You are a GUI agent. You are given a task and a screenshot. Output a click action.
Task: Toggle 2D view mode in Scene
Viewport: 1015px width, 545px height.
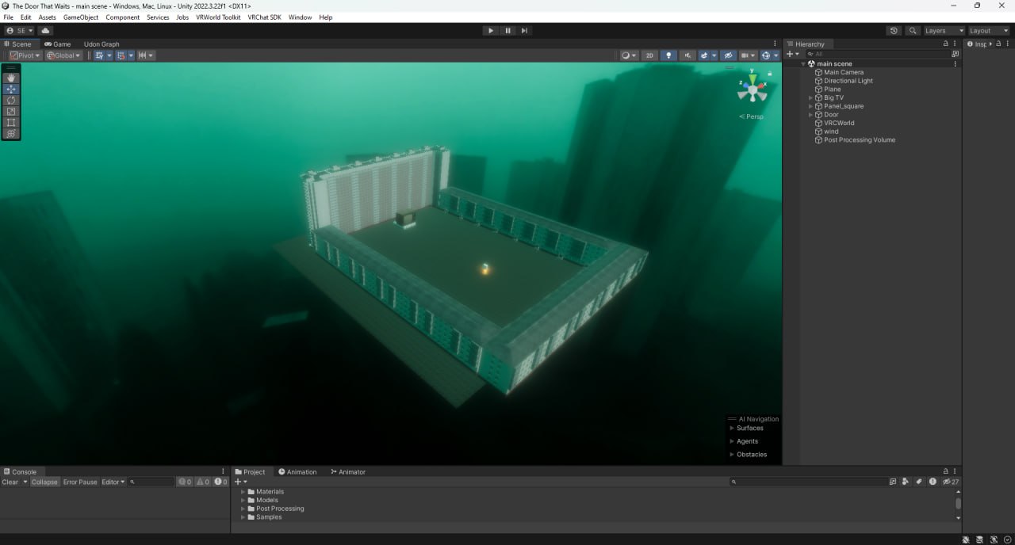[x=649, y=55]
